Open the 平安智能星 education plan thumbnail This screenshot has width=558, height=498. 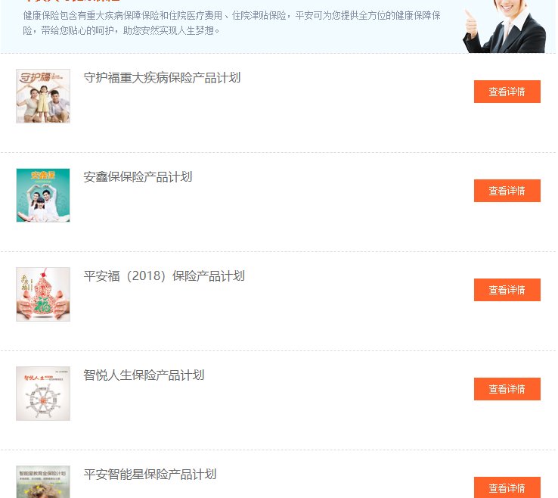[x=43, y=481]
